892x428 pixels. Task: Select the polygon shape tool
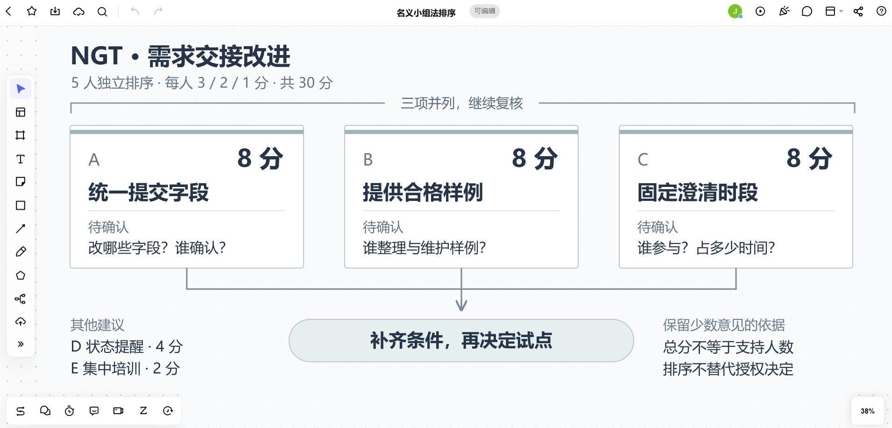coord(21,275)
